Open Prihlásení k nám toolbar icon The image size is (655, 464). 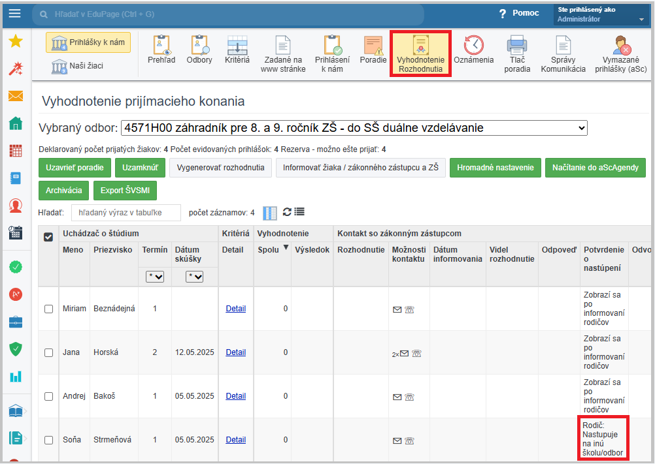[332, 54]
